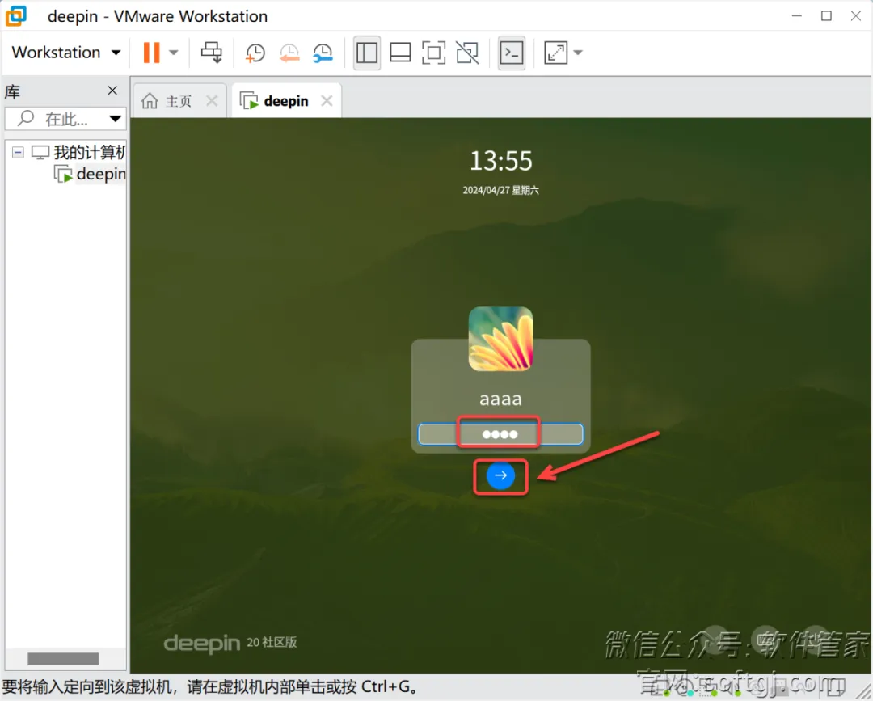
Task: Close the VMware Workstation window
Action: 856,15
